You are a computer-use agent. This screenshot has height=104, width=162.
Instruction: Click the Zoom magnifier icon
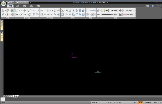tap(3, 15)
